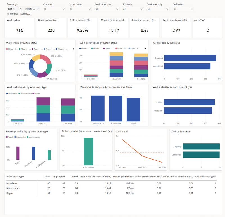Click the Mean time to travel card 0.67
Viewport: 225px width, 217px height.
click(145, 28)
